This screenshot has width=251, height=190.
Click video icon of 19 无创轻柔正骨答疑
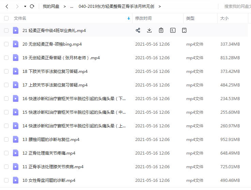pyautogui.click(x=16, y=58)
